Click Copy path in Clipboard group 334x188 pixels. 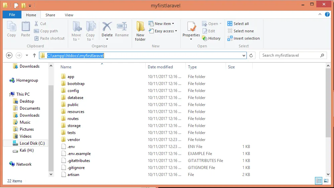[46, 31]
